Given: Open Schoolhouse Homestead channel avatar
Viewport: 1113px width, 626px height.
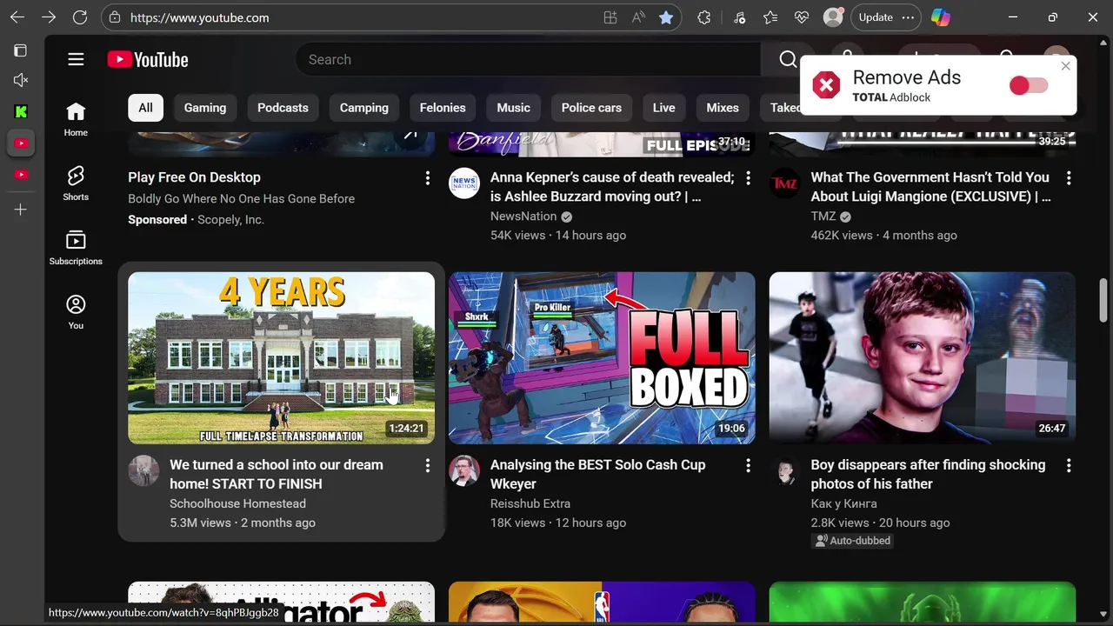Looking at the screenshot, I should coord(143,471).
